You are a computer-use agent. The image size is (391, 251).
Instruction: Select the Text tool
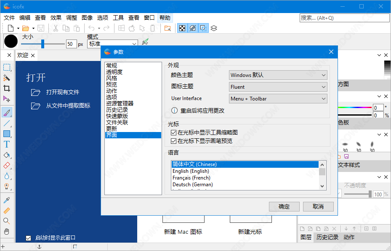point(7,144)
